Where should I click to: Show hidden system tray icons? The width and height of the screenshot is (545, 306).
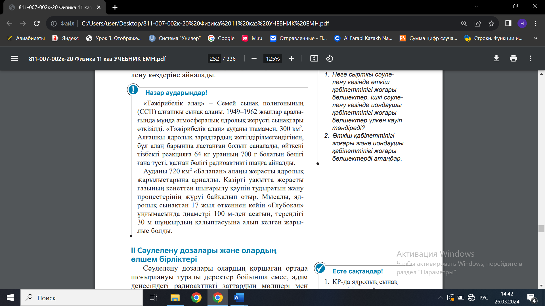(440, 297)
